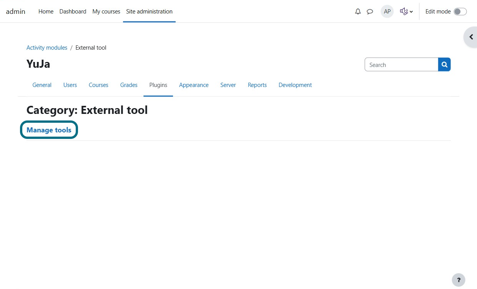Click the admin site name
The width and height of the screenshot is (477, 289).
pyautogui.click(x=16, y=12)
